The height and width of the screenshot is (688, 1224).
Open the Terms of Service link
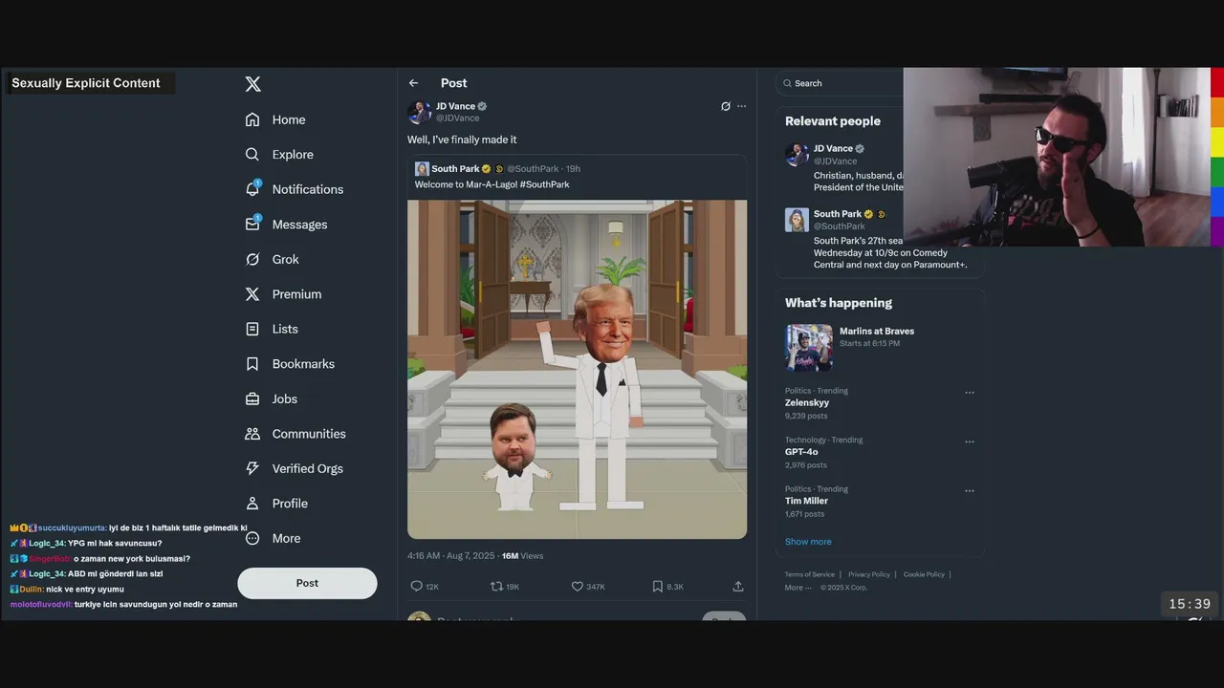(x=810, y=574)
